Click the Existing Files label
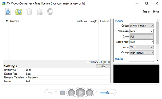 pos(11,74)
